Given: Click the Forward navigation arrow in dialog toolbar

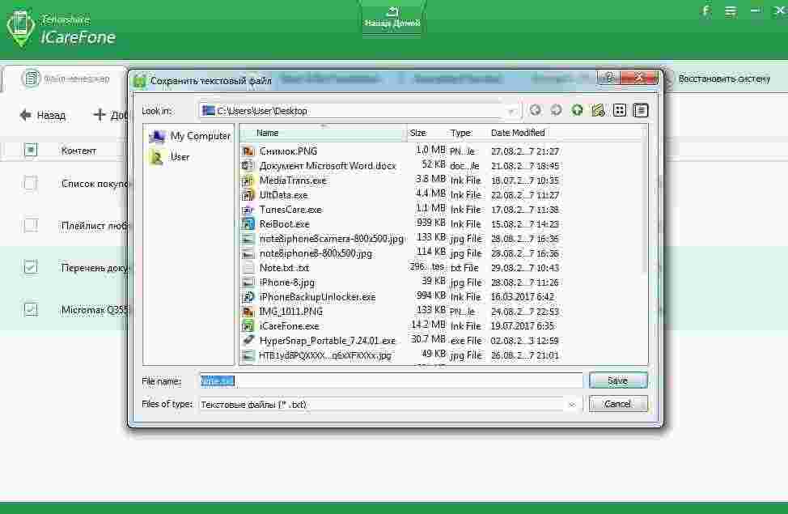Looking at the screenshot, I should click(556, 110).
